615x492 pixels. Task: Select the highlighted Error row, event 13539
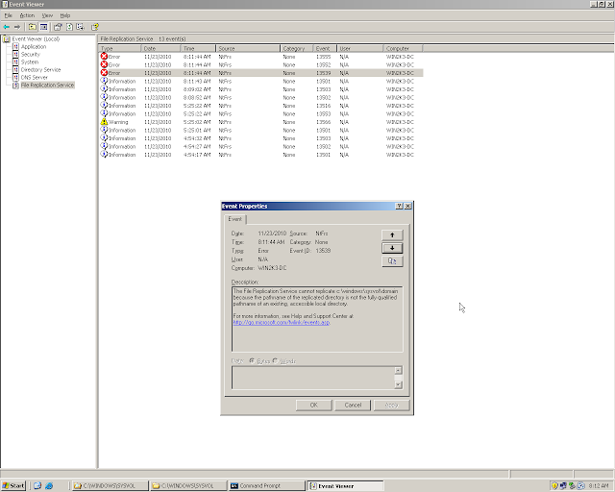pos(260,73)
